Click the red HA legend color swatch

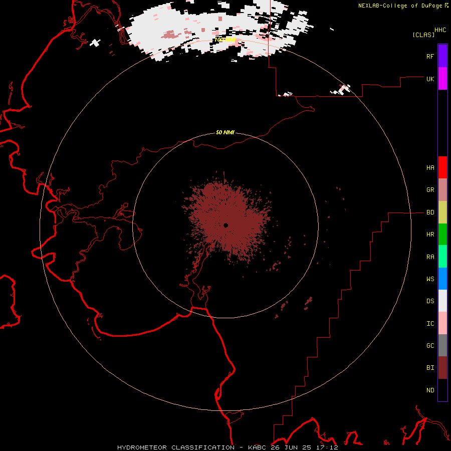pos(442,167)
